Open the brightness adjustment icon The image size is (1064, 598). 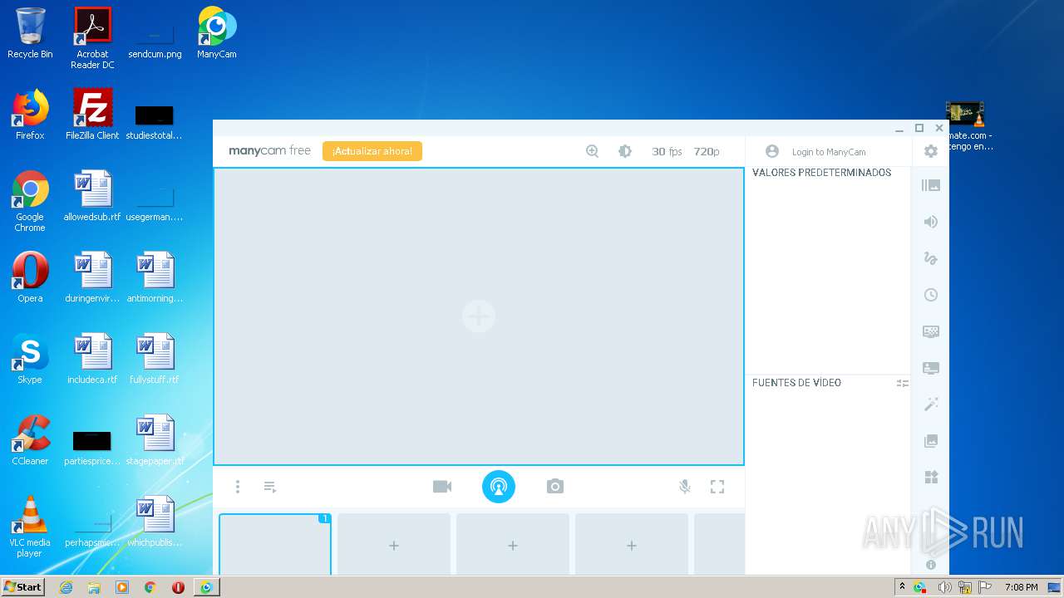[x=625, y=151]
